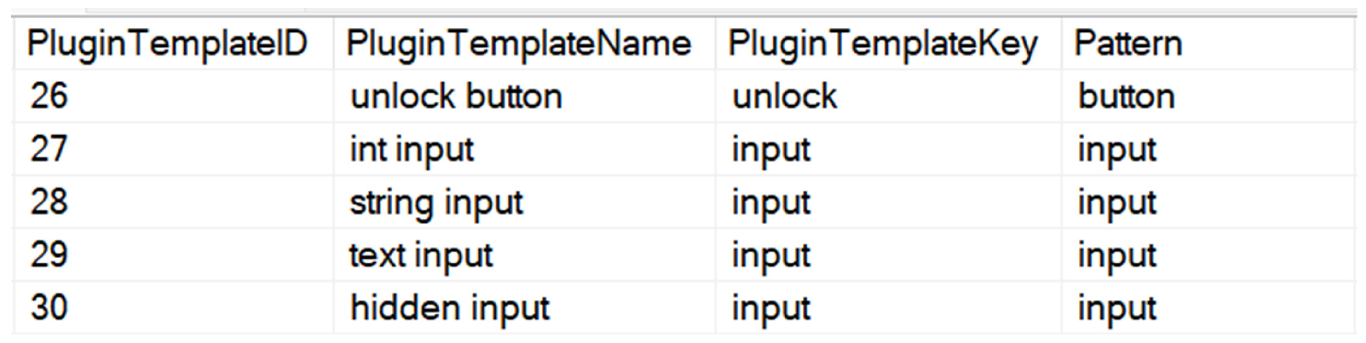Click the 'unlock button' name cell
The height and width of the screenshot is (343, 1366).
pyautogui.click(x=456, y=97)
